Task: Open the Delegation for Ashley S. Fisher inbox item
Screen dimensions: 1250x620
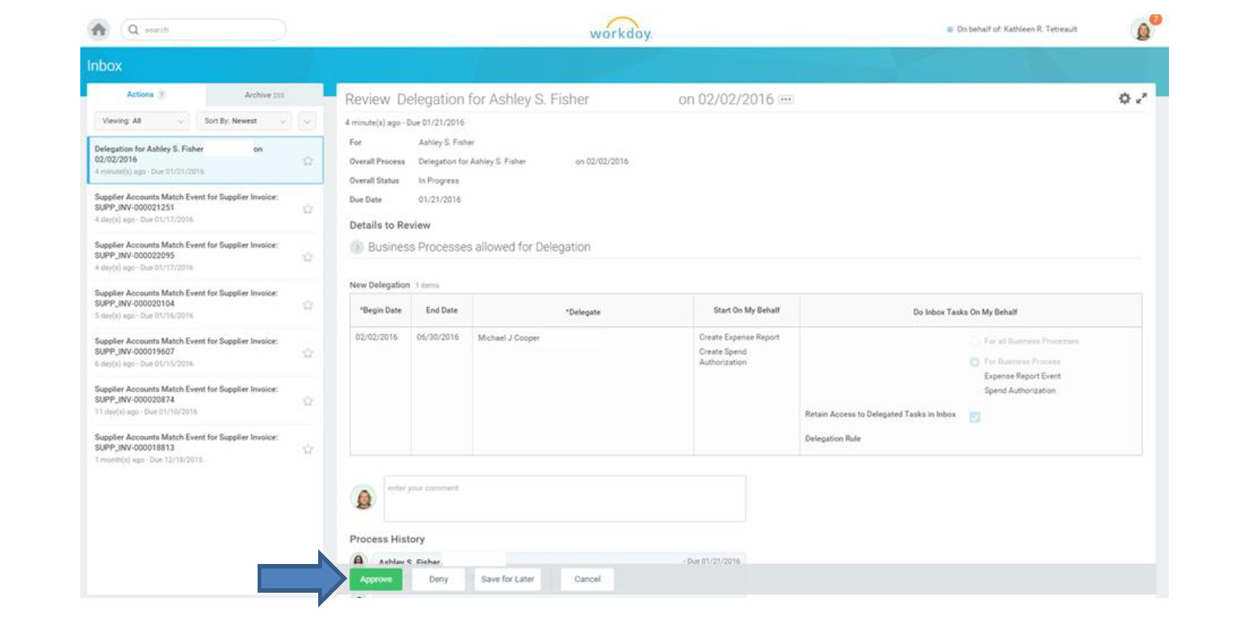Action: tap(205, 160)
